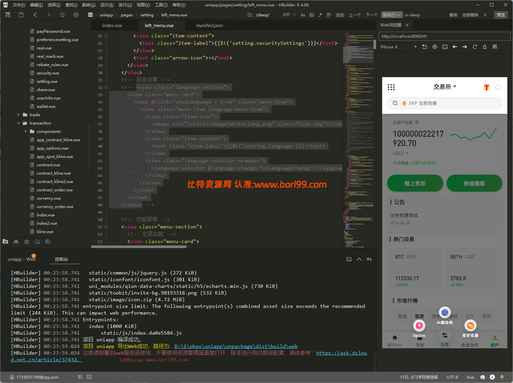Click the localhost:8080 URL address field
The height and width of the screenshot is (383, 513).
(444, 36)
